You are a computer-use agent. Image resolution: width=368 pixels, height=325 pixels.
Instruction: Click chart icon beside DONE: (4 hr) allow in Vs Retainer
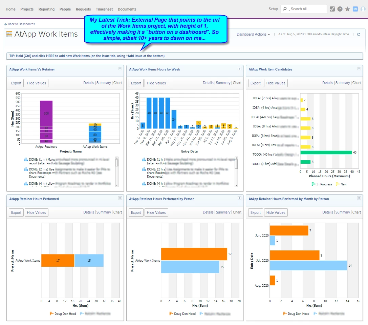click(x=26, y=184)
